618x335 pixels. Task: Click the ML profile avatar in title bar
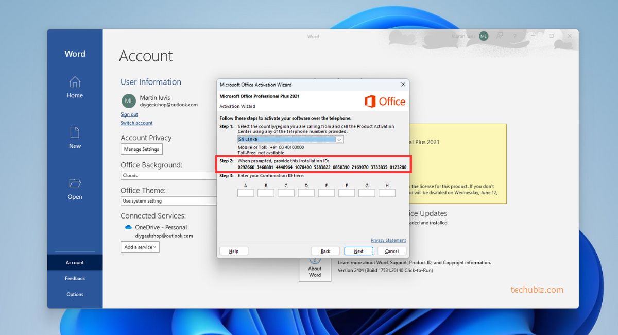(x=483, y=36)
